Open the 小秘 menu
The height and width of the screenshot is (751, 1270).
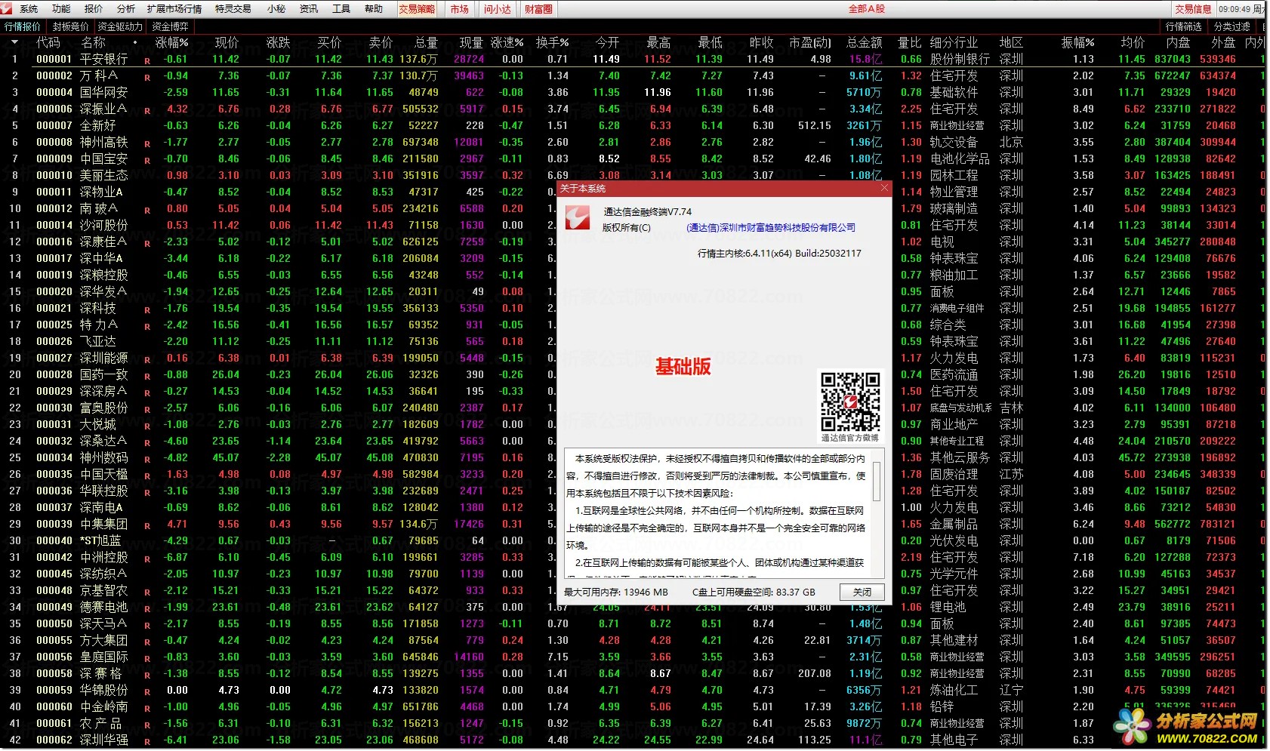(x=276, y=9)
